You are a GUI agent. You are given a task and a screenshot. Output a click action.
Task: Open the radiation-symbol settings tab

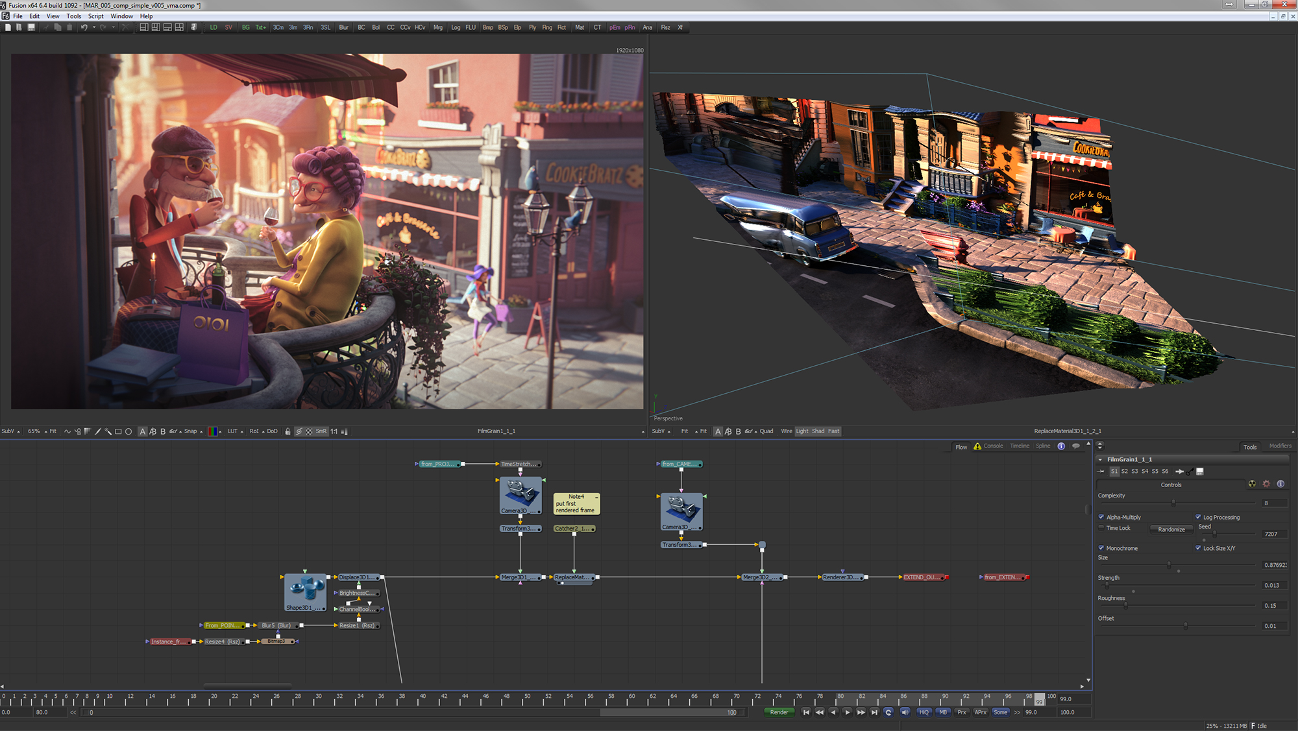pos(1252,484)
